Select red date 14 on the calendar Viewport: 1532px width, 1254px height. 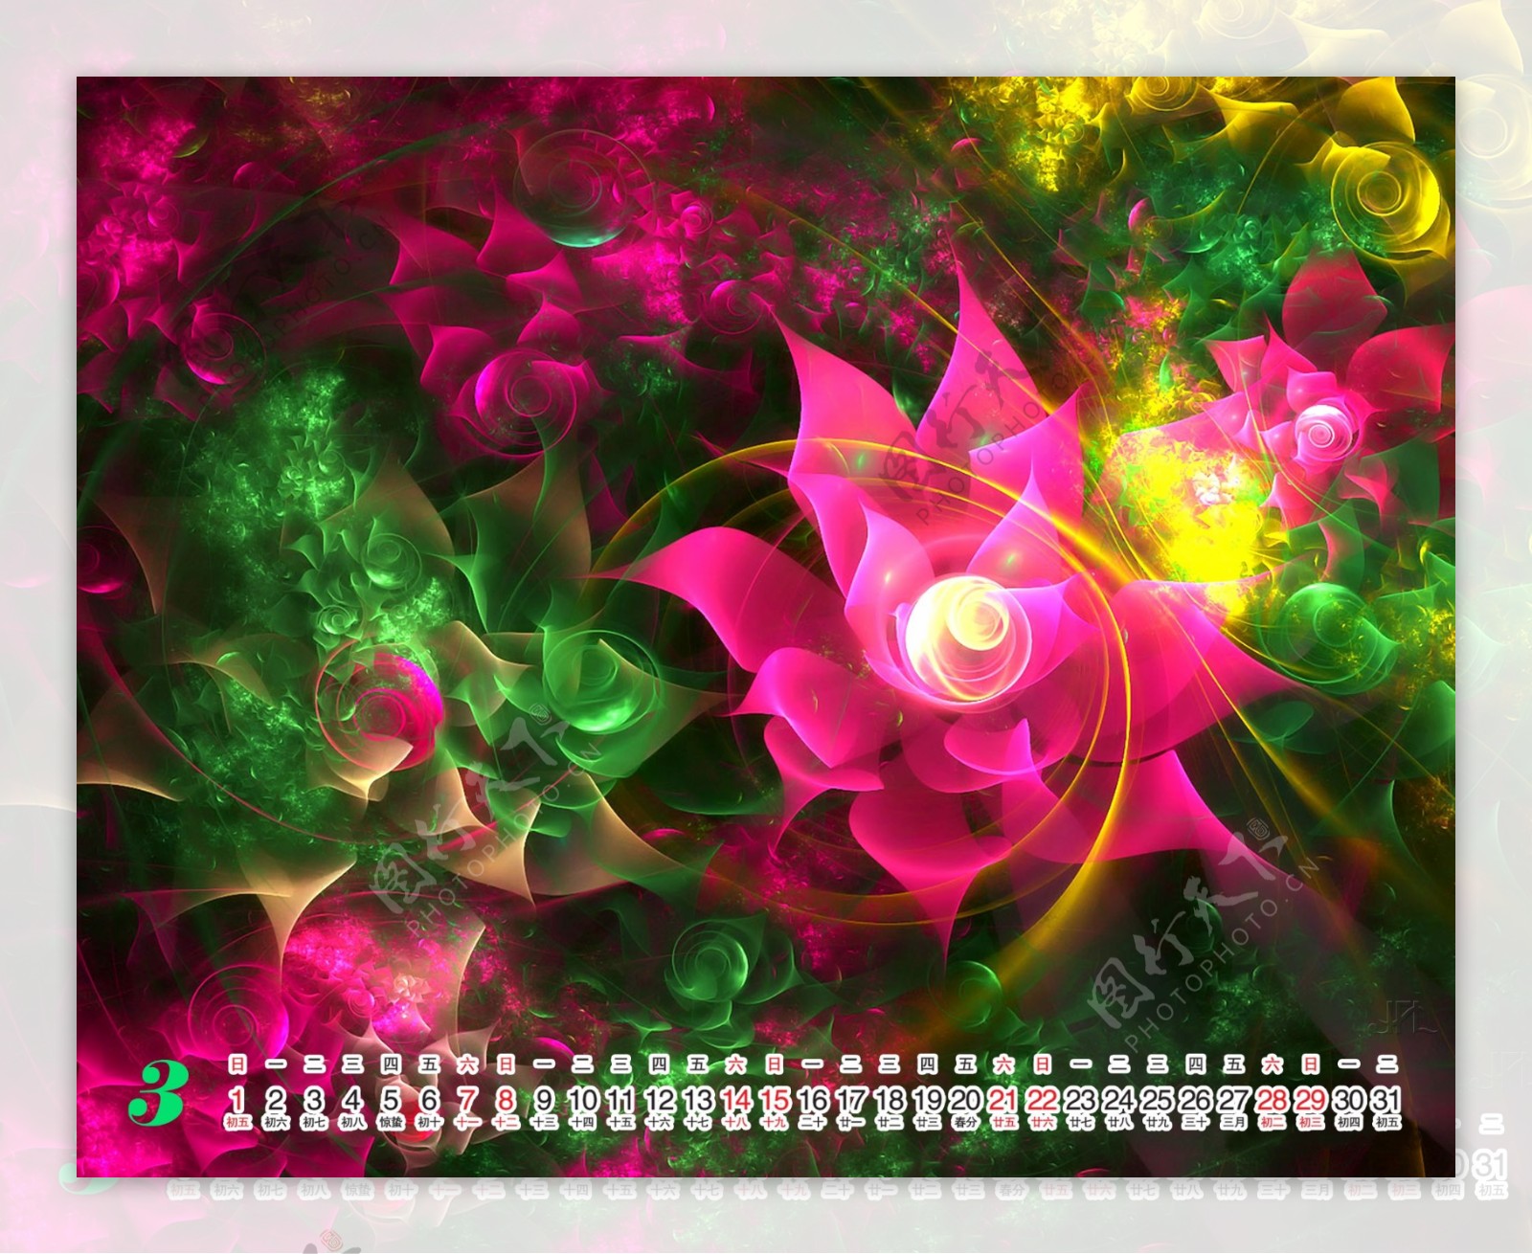(x=735, y=1099)
